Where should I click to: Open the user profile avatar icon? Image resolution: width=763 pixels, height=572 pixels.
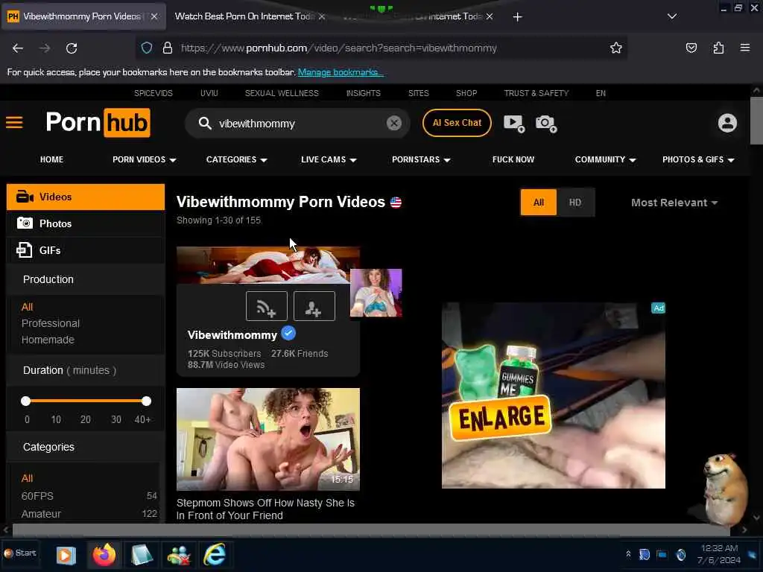click(727, 123)
